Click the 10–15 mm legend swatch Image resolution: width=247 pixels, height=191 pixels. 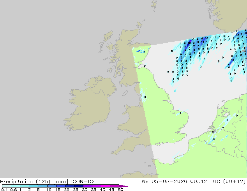(x=51, y=186)
